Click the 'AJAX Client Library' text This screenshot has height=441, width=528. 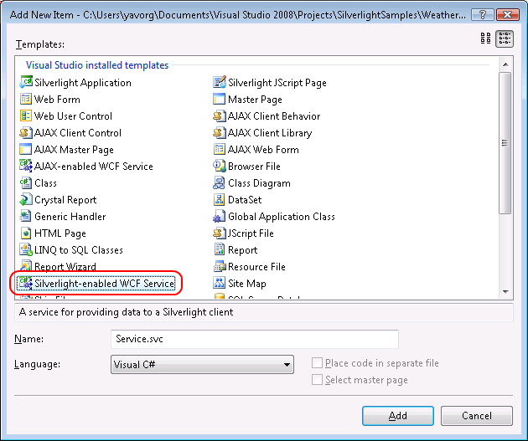pos(270,133)
